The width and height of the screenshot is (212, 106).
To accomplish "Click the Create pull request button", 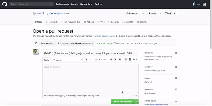I will pyautogui.click(x=122, y=101).
